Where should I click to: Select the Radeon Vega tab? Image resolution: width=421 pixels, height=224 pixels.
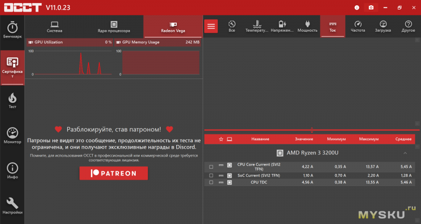173,27
